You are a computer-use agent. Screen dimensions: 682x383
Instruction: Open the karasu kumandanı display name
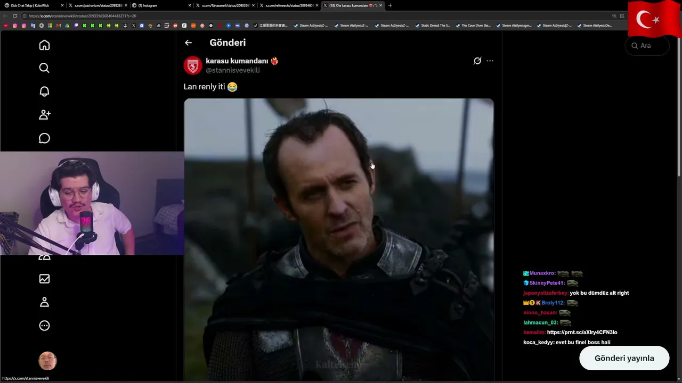(x=237, y=61)
